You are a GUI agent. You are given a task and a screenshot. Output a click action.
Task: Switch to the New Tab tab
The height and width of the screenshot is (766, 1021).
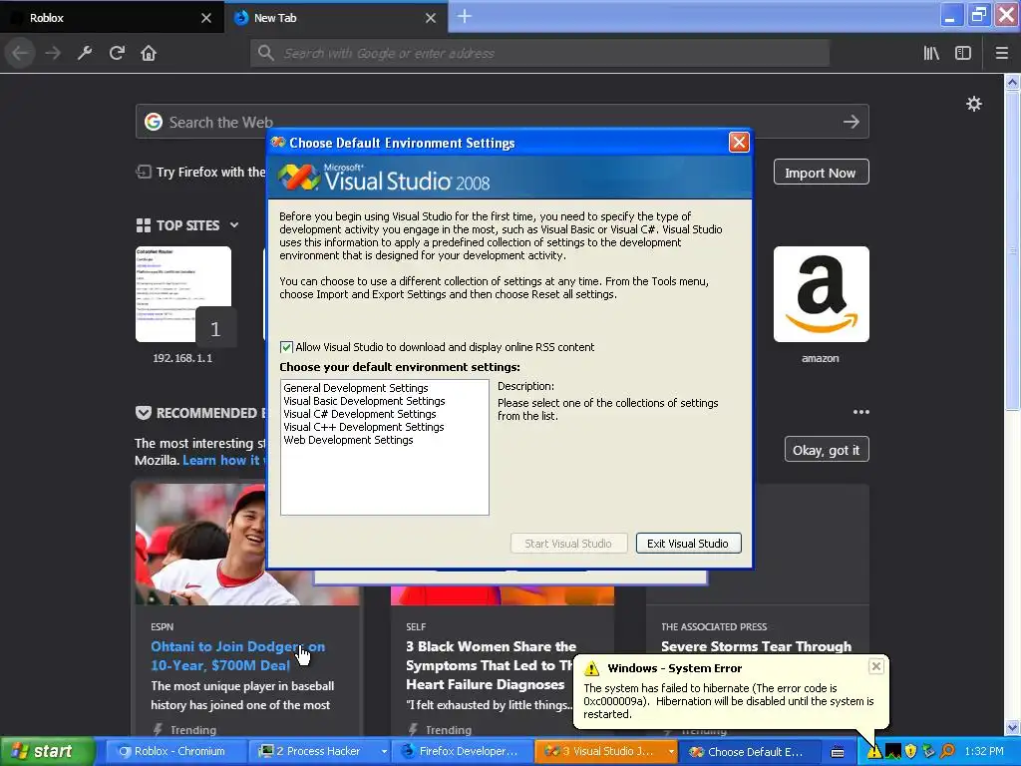click(335, 18)
